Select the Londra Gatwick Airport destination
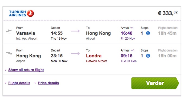 [x=97, y=58]
